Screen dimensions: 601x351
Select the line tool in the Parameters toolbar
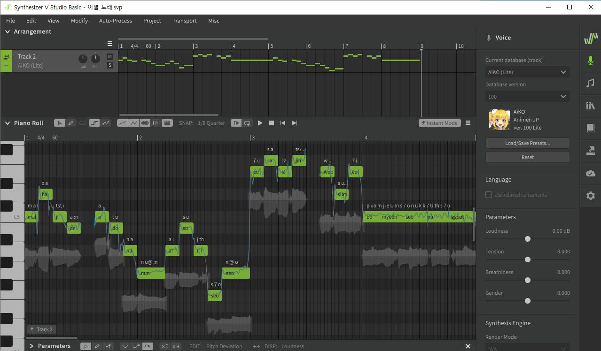[109, 346]
